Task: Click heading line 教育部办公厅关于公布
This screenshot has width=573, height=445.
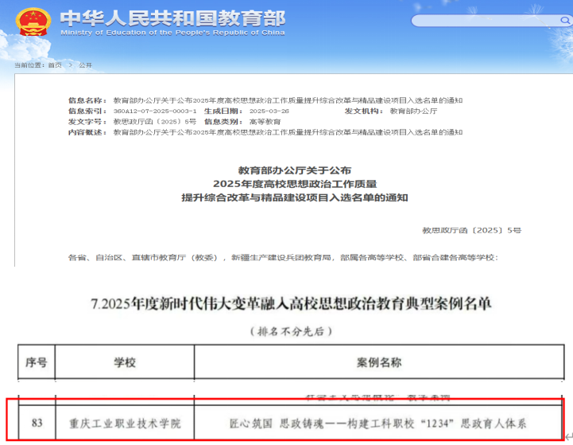Action: pos(295,170)
